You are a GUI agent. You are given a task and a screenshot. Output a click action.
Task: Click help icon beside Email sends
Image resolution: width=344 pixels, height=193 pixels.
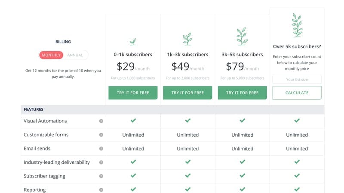(x=101, y=149)
